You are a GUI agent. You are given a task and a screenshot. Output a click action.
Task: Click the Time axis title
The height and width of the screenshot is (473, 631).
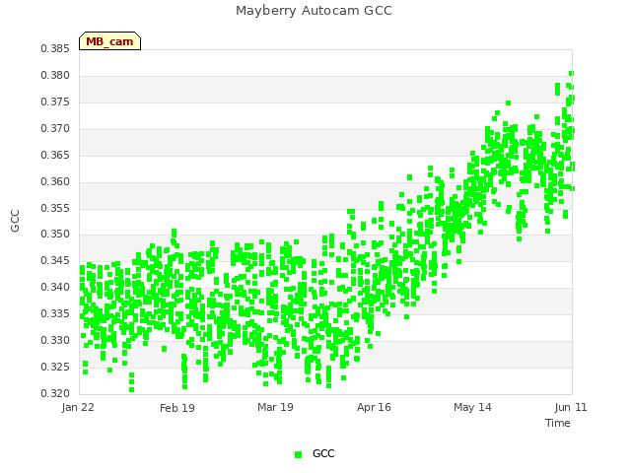(x=558, y=423)
